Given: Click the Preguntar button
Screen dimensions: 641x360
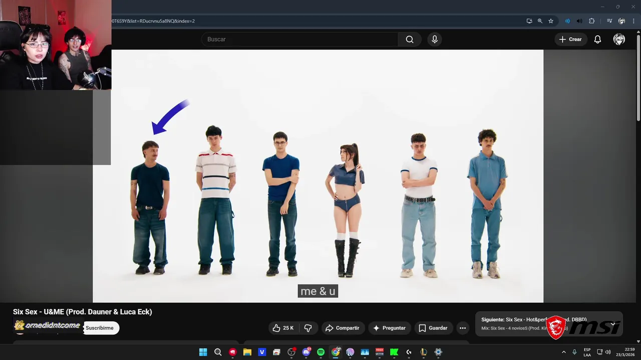Looking at the screenshot, I should click(389, 328).
